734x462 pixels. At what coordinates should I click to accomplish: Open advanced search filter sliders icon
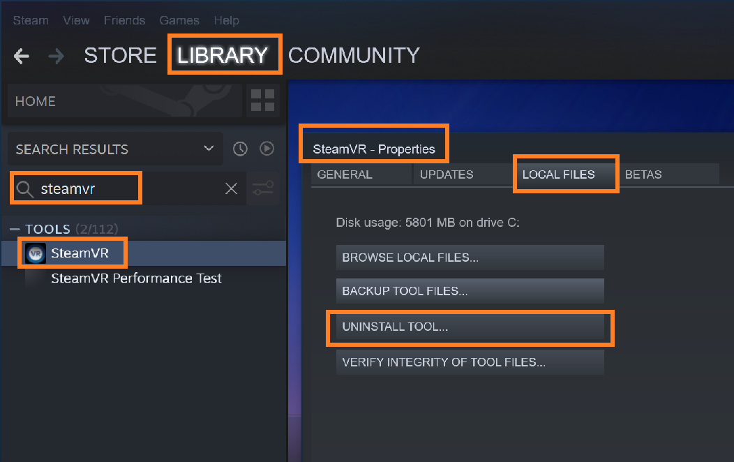pyautogui.click(x=262, y=188)
